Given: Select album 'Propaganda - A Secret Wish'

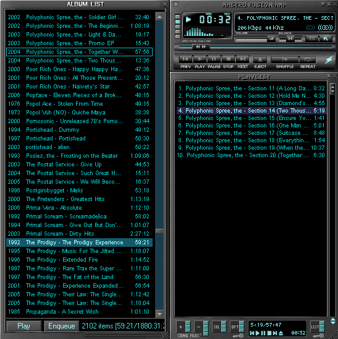Looking at the screenshot, I should coord(79,312).
